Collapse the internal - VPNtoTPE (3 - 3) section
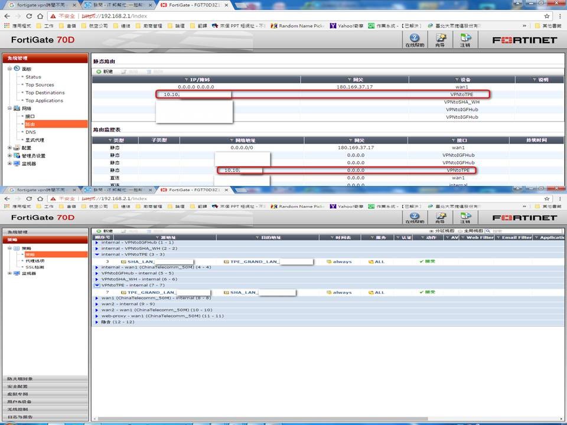The image size is (567, 425). pos(96,254)
